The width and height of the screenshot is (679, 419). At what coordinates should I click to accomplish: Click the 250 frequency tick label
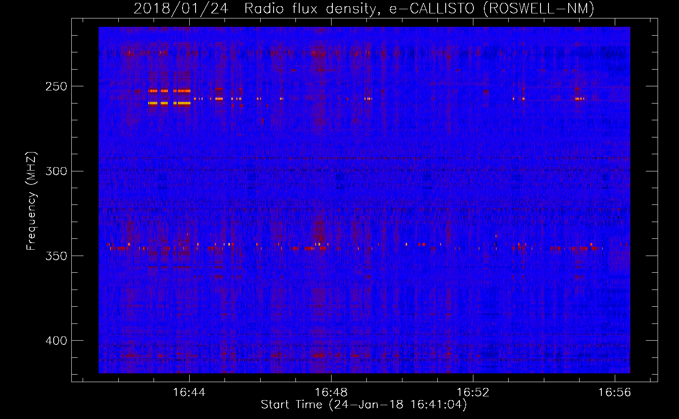pyautogui.click(x=56, y=86)
